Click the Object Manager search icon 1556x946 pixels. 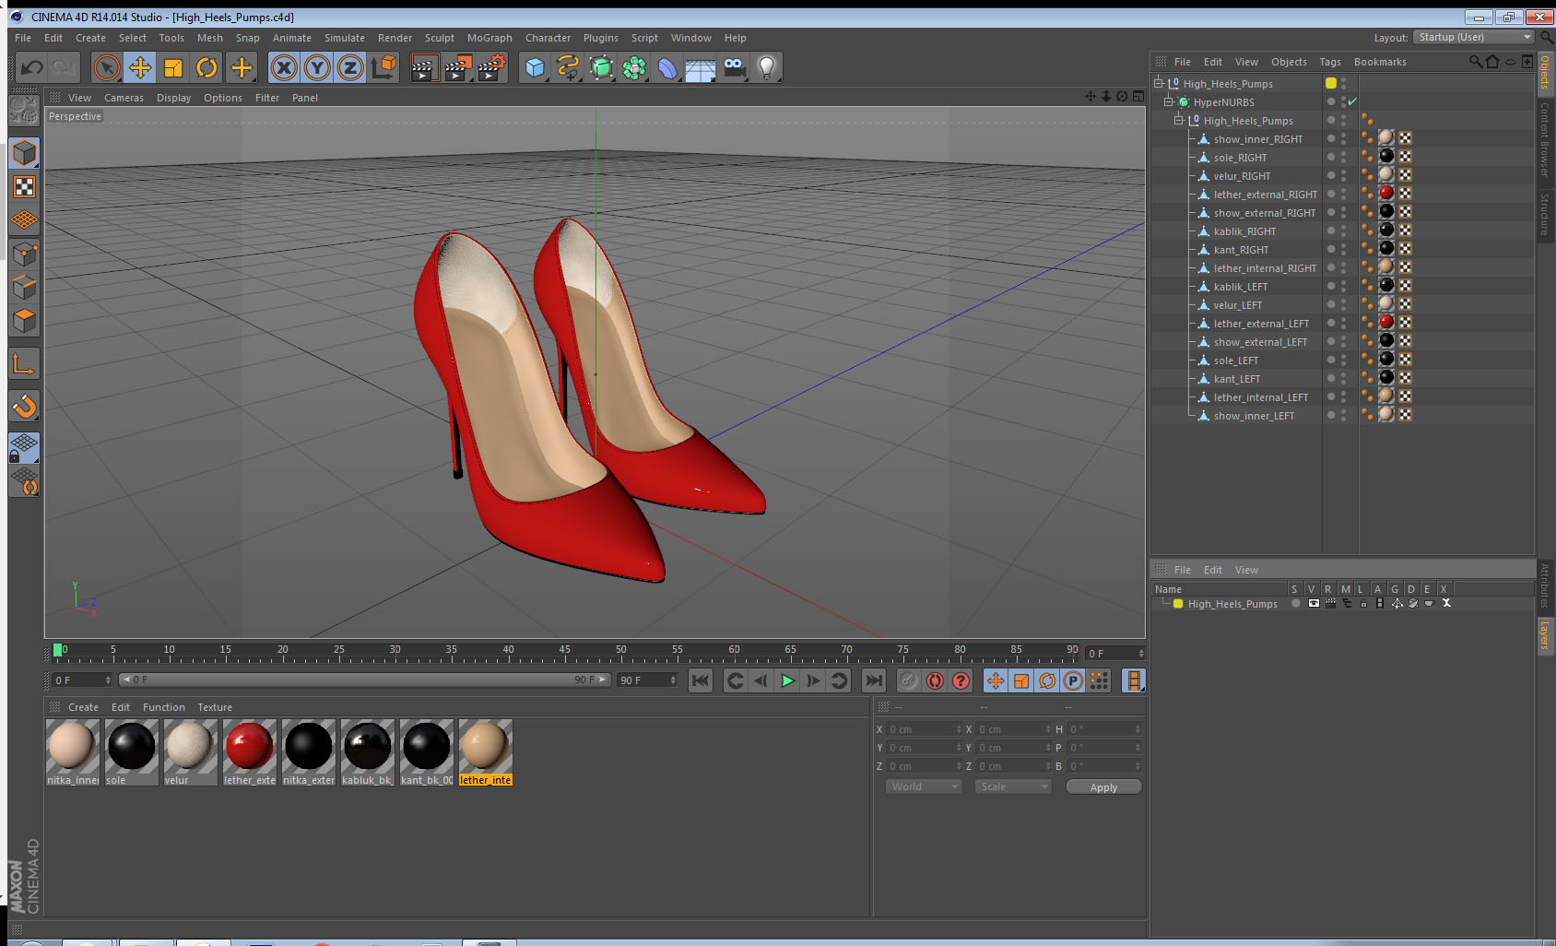(1476, 62)
